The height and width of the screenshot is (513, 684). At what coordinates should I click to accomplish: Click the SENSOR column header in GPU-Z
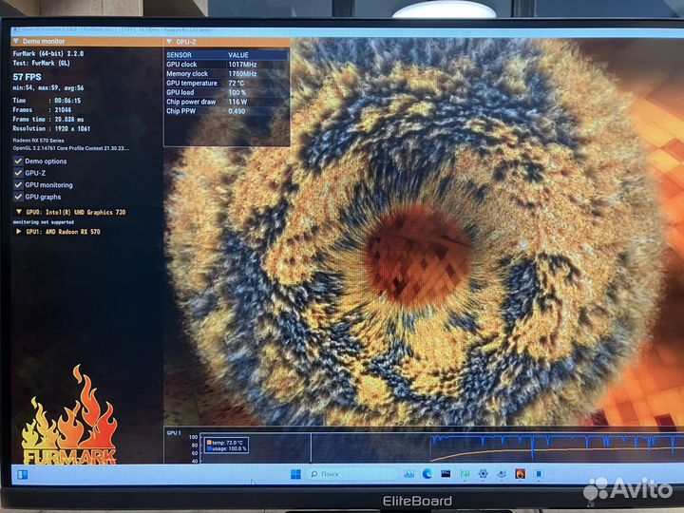(x=179, y=55)
